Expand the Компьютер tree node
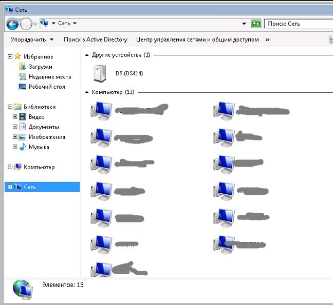The height and width of the screenshot is (305, 333). pyautogui.click(x=10, y=167)
